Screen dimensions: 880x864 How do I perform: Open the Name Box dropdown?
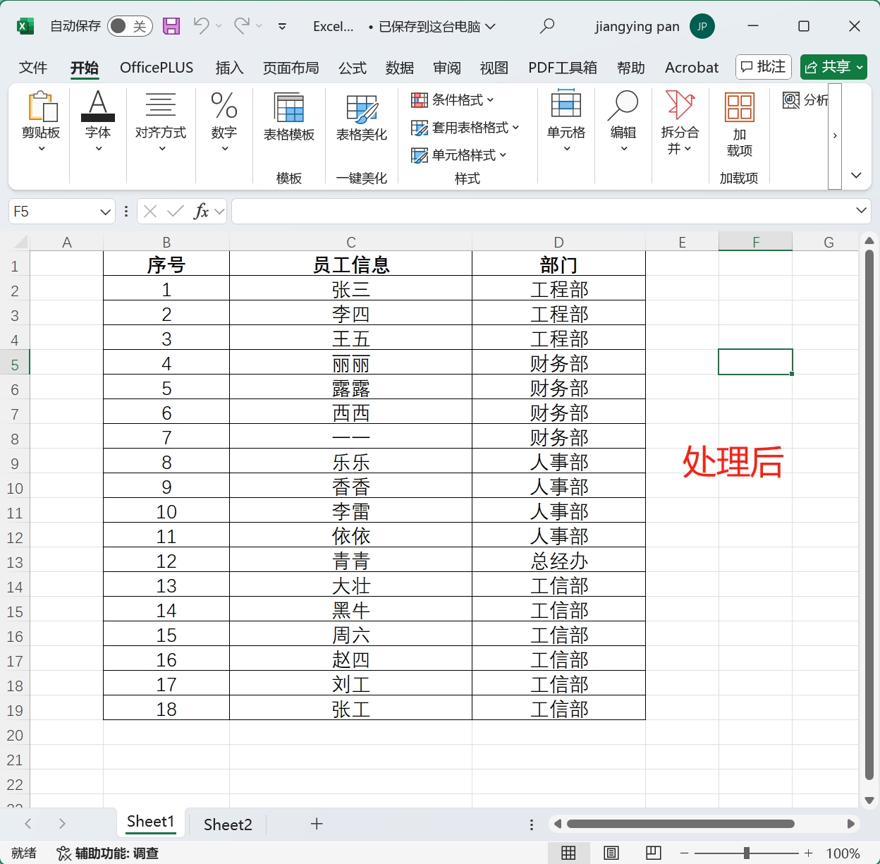[104, 211]
